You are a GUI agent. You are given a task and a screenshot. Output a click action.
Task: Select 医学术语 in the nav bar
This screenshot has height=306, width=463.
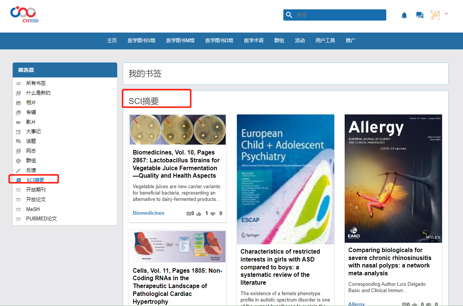[x=254, y=40]
